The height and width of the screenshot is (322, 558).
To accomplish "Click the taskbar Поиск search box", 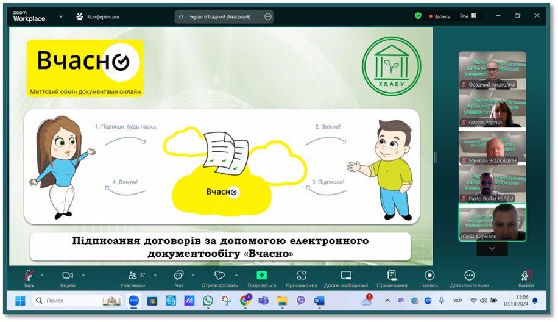I will 77,301.
